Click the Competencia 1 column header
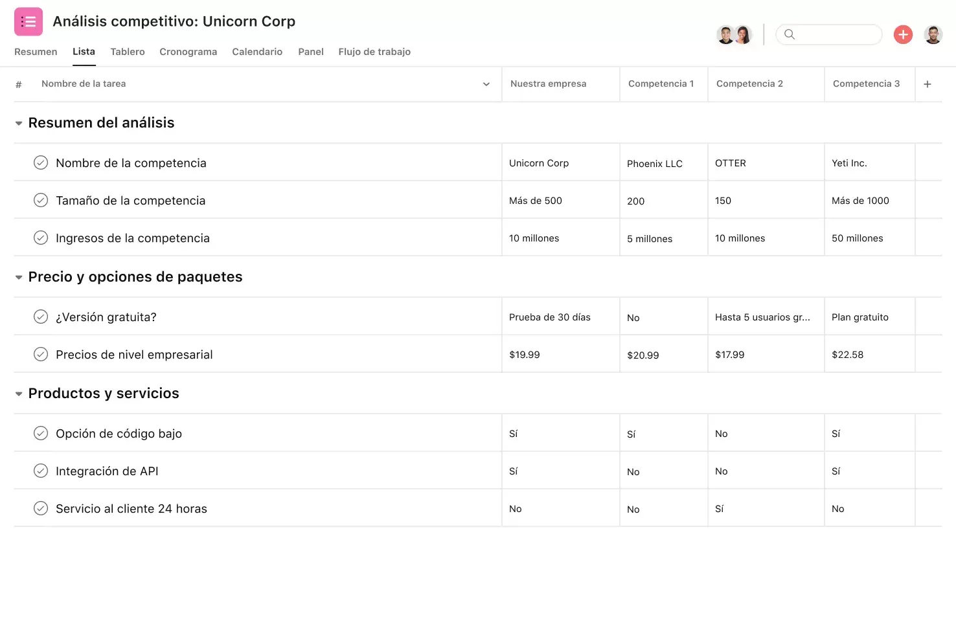The width and height of the screenshot is (956, 637). pyautogui.click(x=664, y=84)
